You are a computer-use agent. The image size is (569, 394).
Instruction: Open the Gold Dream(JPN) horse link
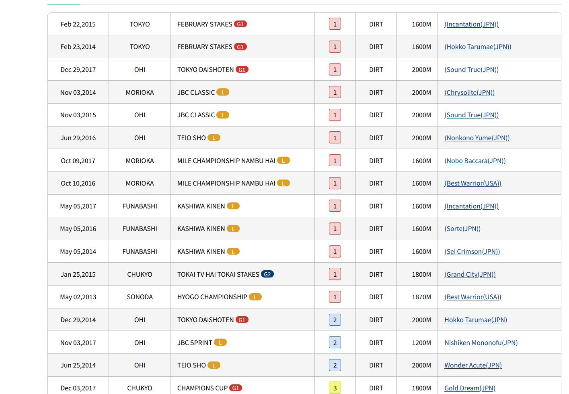[x=470, y=388]
